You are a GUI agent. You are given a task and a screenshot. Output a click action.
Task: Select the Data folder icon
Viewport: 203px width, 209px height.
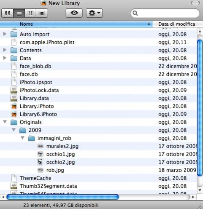coord(14,58)
